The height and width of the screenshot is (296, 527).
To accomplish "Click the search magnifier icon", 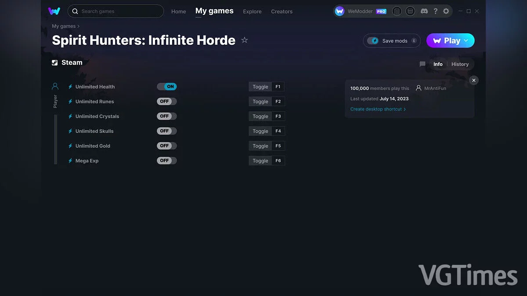I will pos(75,11).
